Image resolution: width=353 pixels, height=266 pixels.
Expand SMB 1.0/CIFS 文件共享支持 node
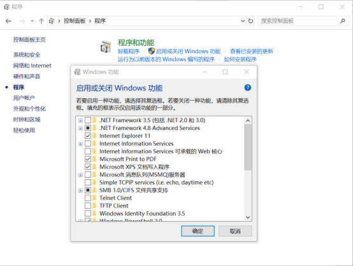80,190
